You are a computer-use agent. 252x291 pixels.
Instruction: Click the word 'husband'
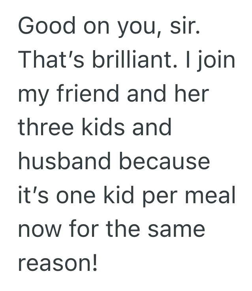(x=64, y=161)
